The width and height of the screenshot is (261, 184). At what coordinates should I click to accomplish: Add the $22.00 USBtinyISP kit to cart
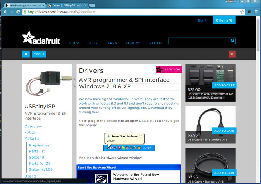click(x=224, y=85)
